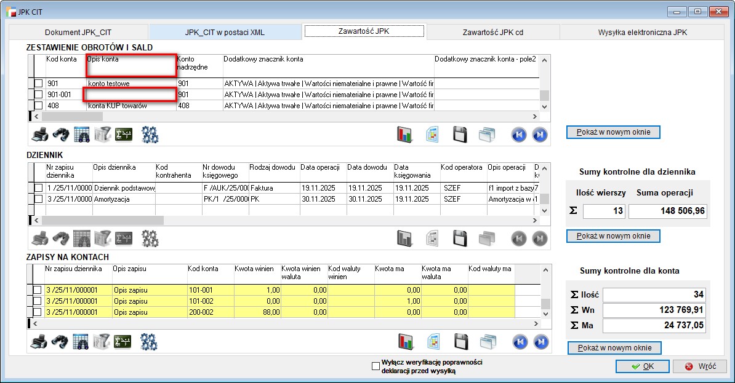The image size is (735, 383).
Task: Open the 'Wysyłka elektroniczna JPK' tab
Action: point(643,32)
